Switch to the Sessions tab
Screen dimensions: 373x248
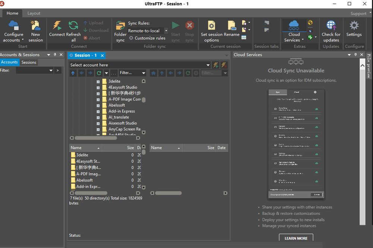[29, 62]
